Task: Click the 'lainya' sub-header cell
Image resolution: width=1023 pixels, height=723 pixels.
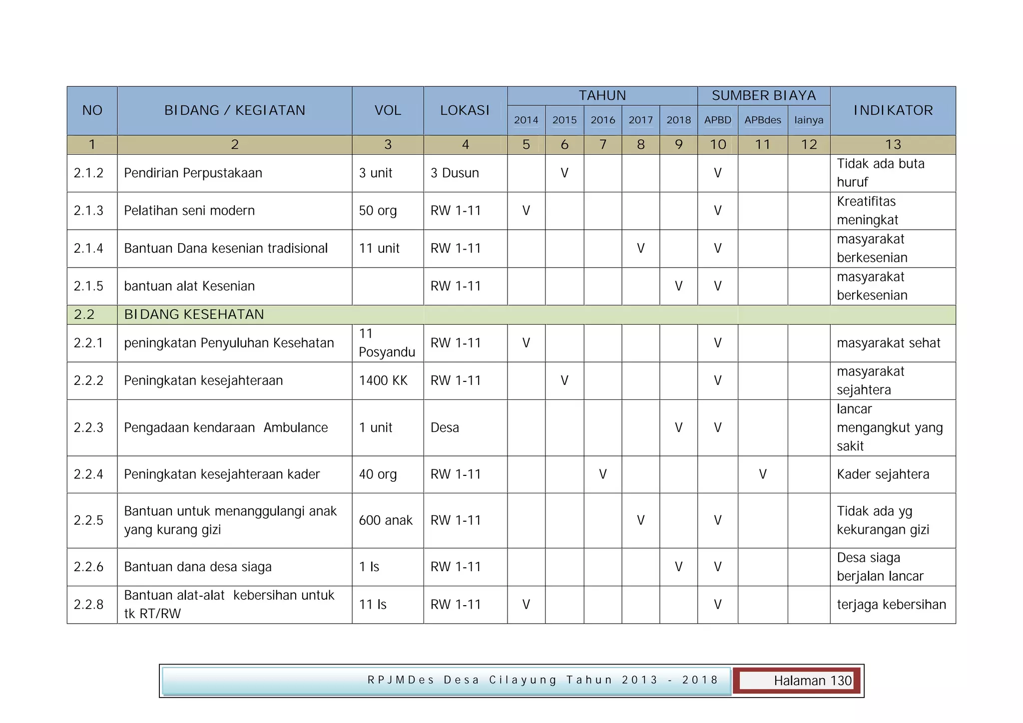Action: pos(808,120)
